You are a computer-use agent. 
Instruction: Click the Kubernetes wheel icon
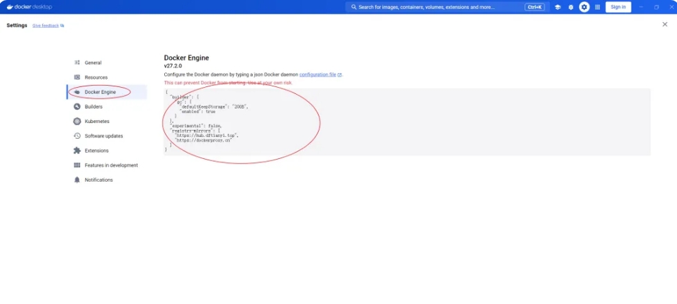tap(77, 122)
